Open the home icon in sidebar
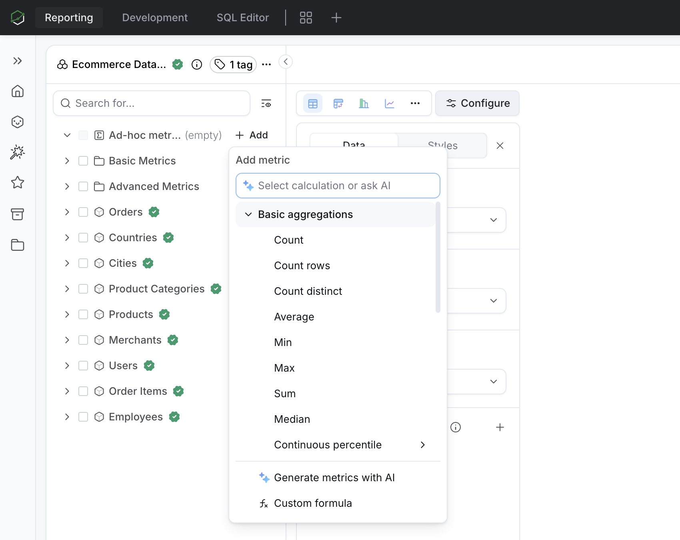Viewport: 680px width, 540px height. [x=18, y=91]
